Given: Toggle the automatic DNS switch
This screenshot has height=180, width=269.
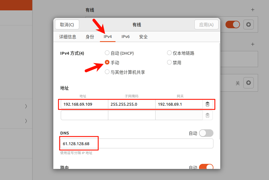Looking at the screenshot, I should click(x=206, y=133).
